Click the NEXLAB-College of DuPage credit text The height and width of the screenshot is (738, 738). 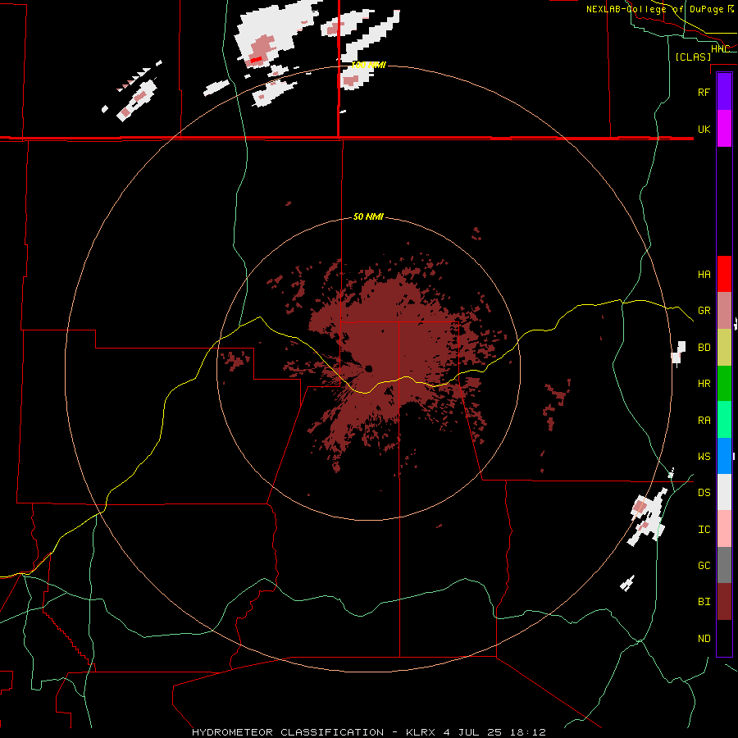point(655,9)
